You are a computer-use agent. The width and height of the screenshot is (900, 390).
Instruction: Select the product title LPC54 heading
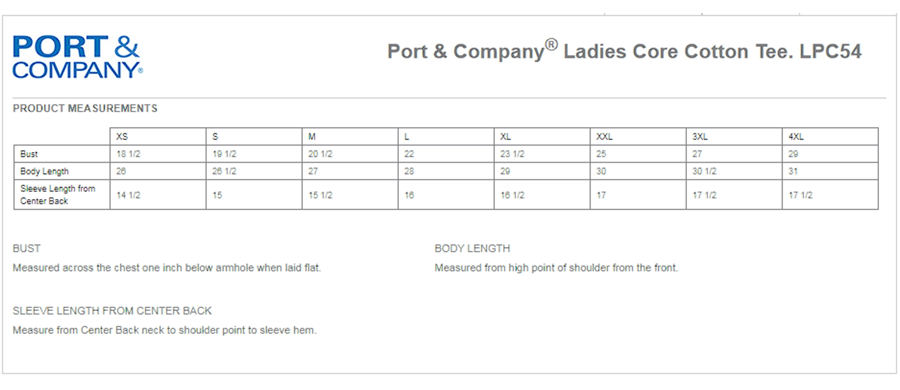coord(624,51)
